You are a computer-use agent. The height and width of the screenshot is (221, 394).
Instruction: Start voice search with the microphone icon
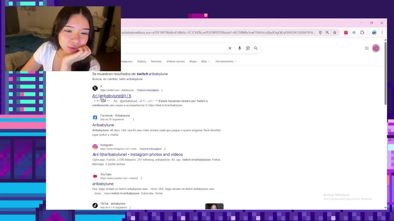(239, 48)
